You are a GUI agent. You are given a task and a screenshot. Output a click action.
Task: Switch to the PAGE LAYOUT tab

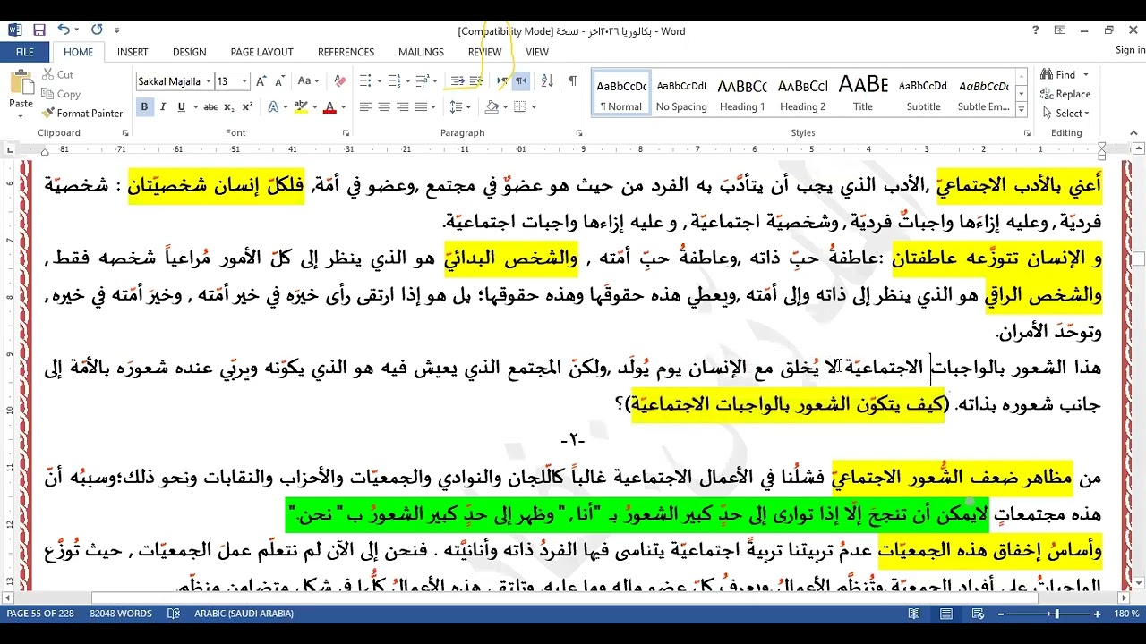point(261,53)
